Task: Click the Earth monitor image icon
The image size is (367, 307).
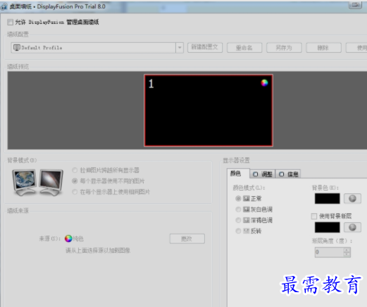Action: [x=25, y=182]
